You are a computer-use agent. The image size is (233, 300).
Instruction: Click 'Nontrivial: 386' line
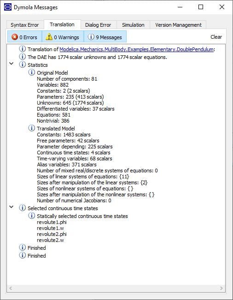click(x=53, y=121)
